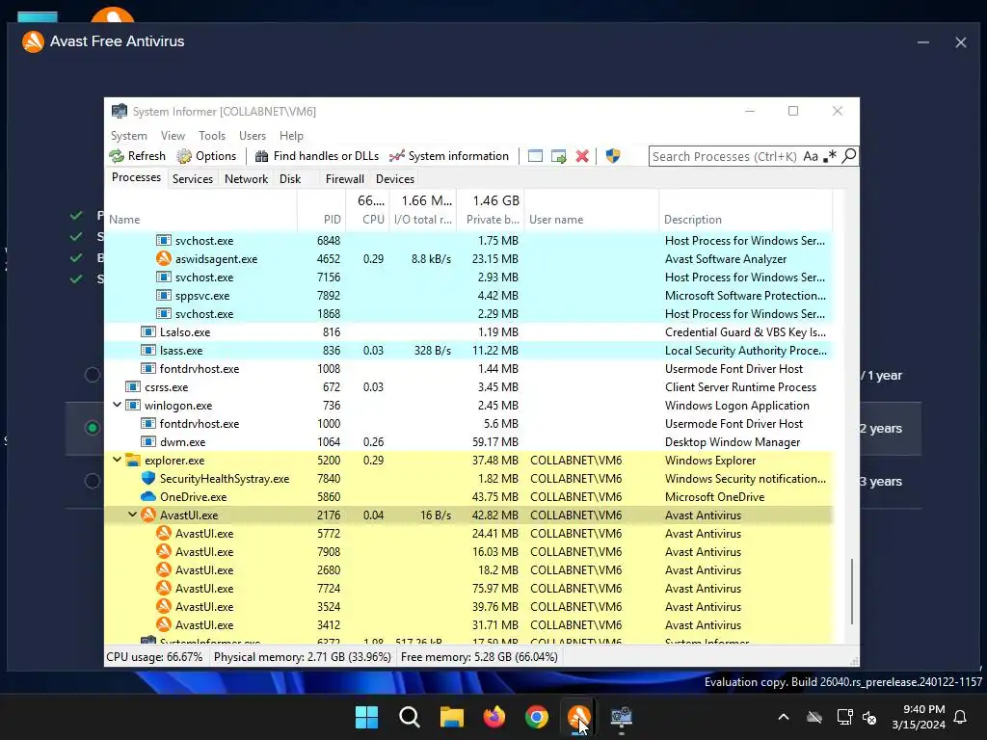Image resolution: width=987 pixels, height=740 pixels.
Task: Switch to the Firewall tab
Action: point(345,178)
